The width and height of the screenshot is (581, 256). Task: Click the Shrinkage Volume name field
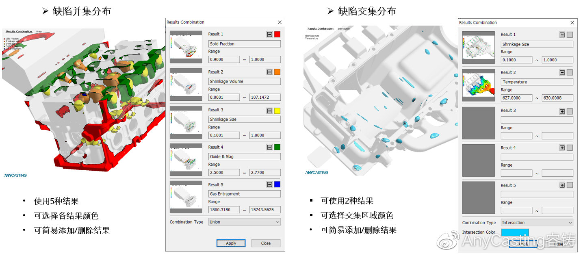pos(245,81)
